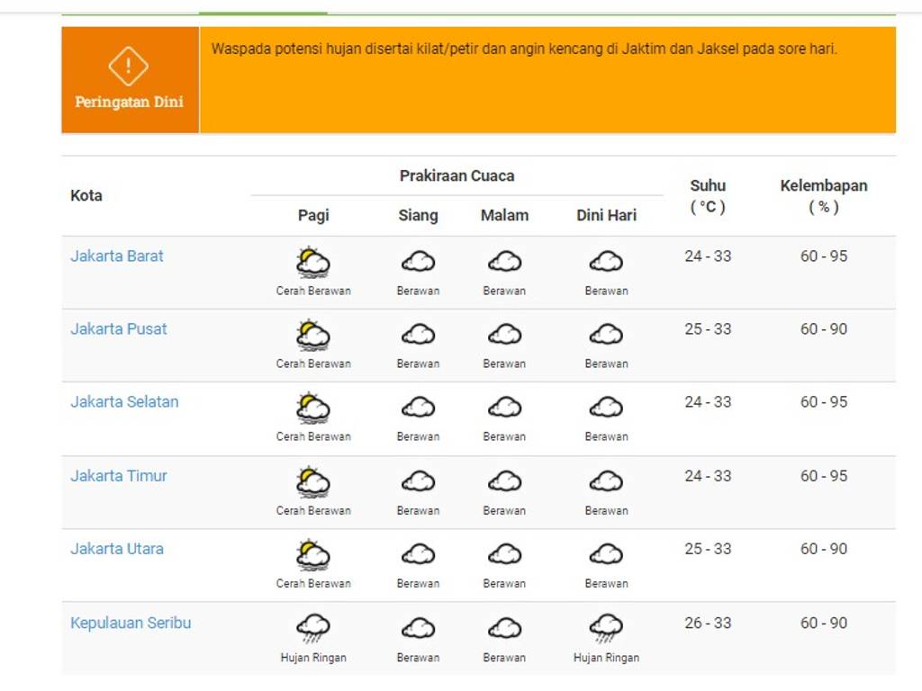922x691 pixels.
Task: Open the Jakarta Selatan forecast link
Action: (124, 402)
